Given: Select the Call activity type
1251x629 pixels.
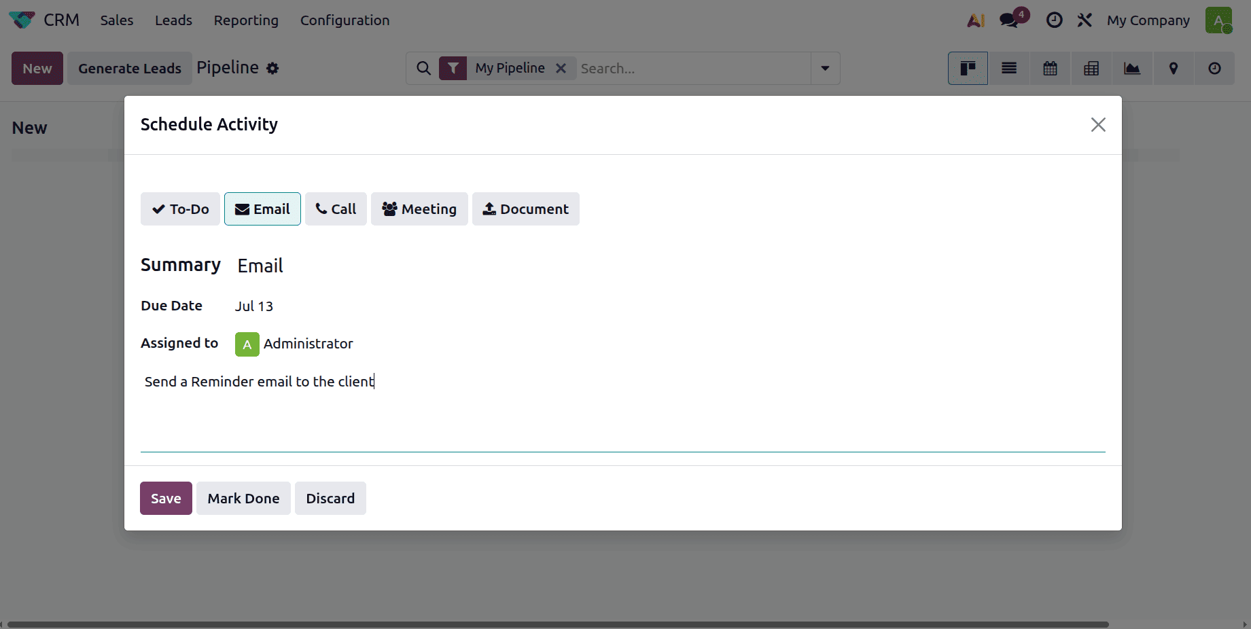Looking at the screenshot, I should click(336, 209).
